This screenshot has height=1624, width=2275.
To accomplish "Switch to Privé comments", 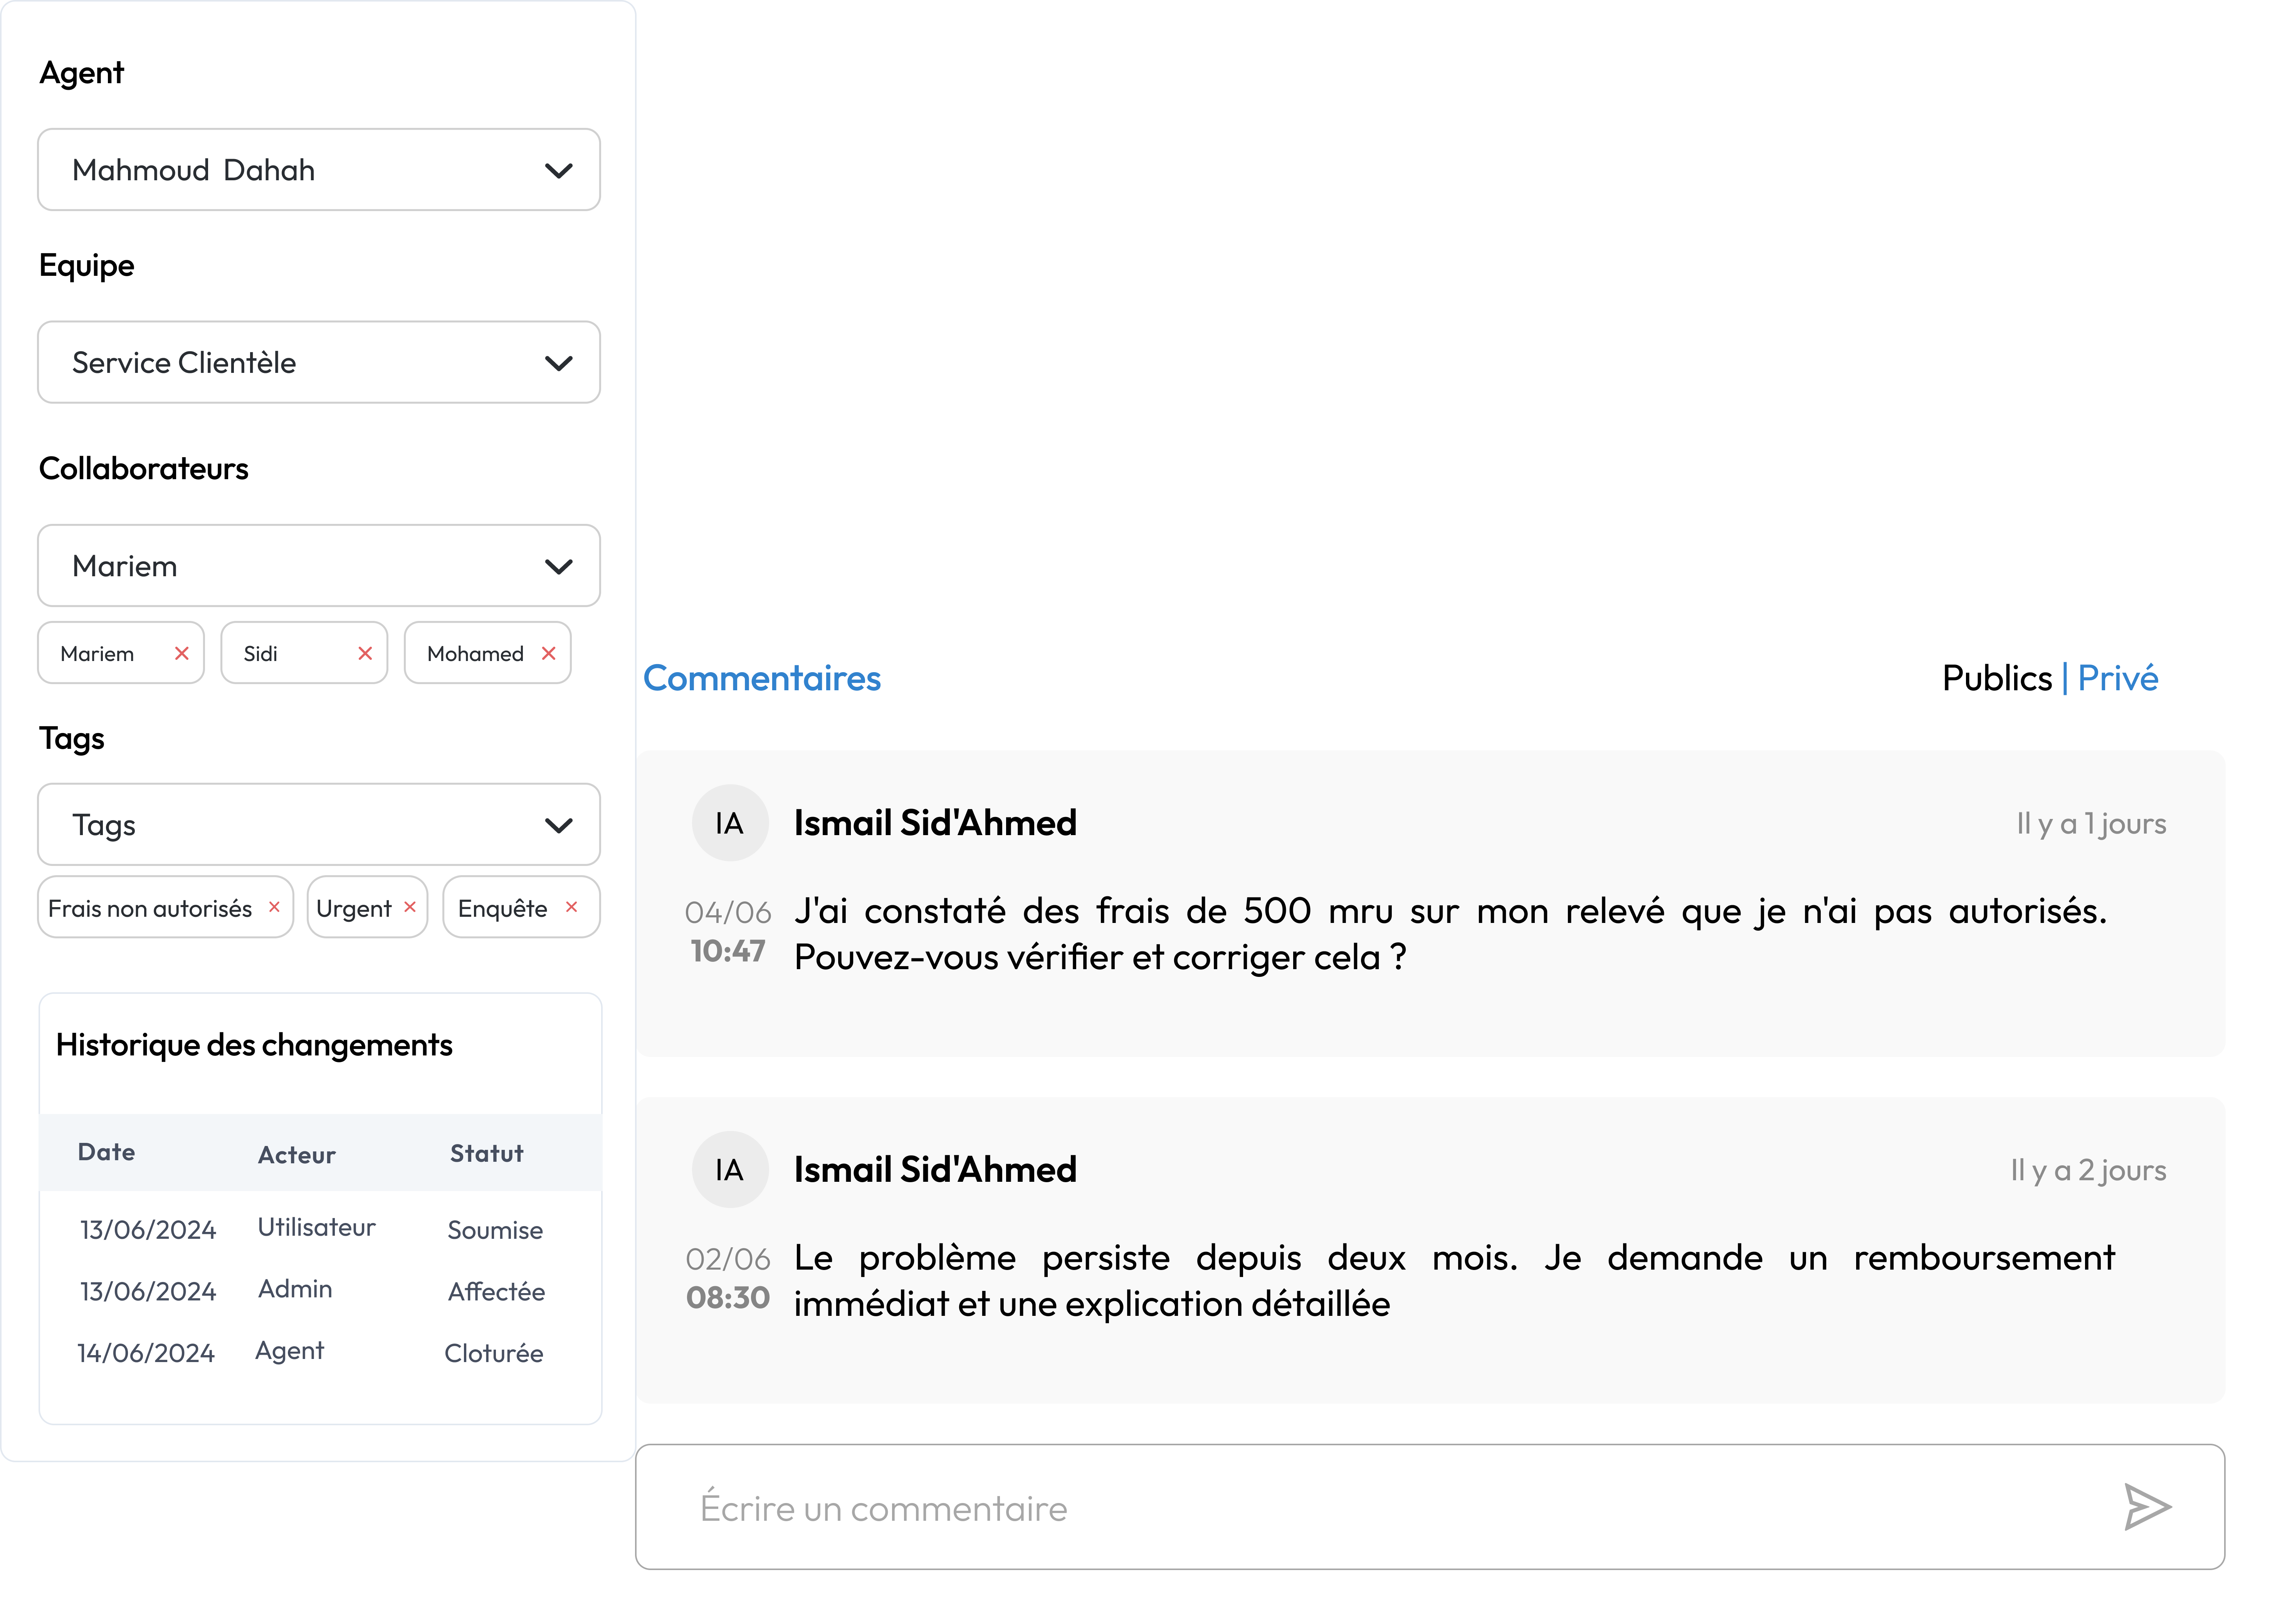I will 2118,678.
